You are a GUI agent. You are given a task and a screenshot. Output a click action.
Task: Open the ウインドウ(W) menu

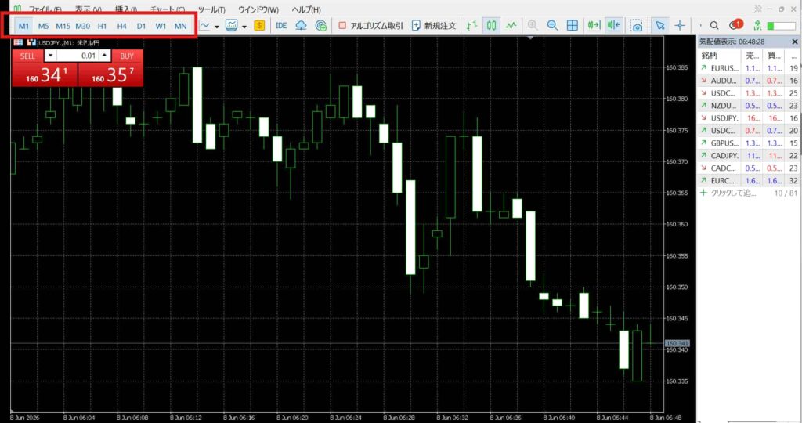point(258,9)
